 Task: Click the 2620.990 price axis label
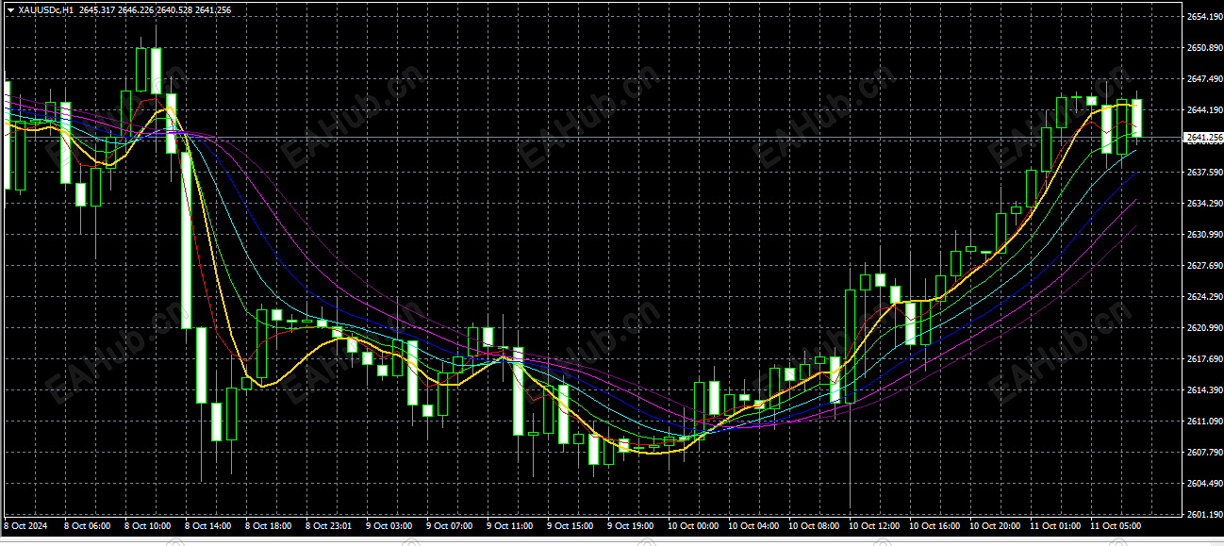click(x=1203, y=328)
